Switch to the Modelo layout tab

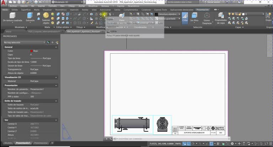[x=8, y=143]
